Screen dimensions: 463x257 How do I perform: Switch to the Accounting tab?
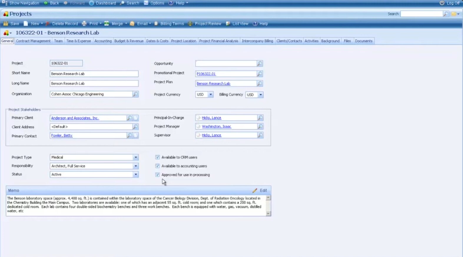(x=103, y=41)
